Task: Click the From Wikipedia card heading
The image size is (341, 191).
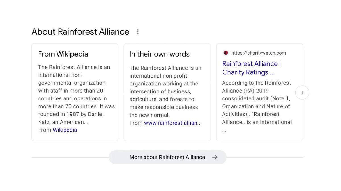Action: tap(63, 54)
